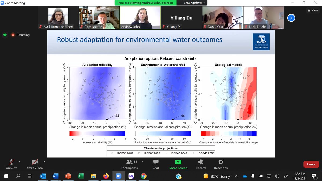Click the blue arrow to see more participants
Screen dimensions: 322x181
[291, 18]
